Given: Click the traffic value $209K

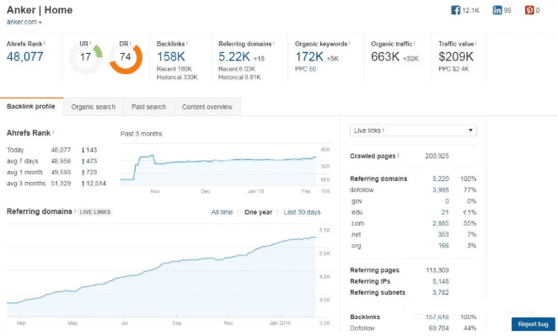Looking at the screenshot, I should (456, 56).
